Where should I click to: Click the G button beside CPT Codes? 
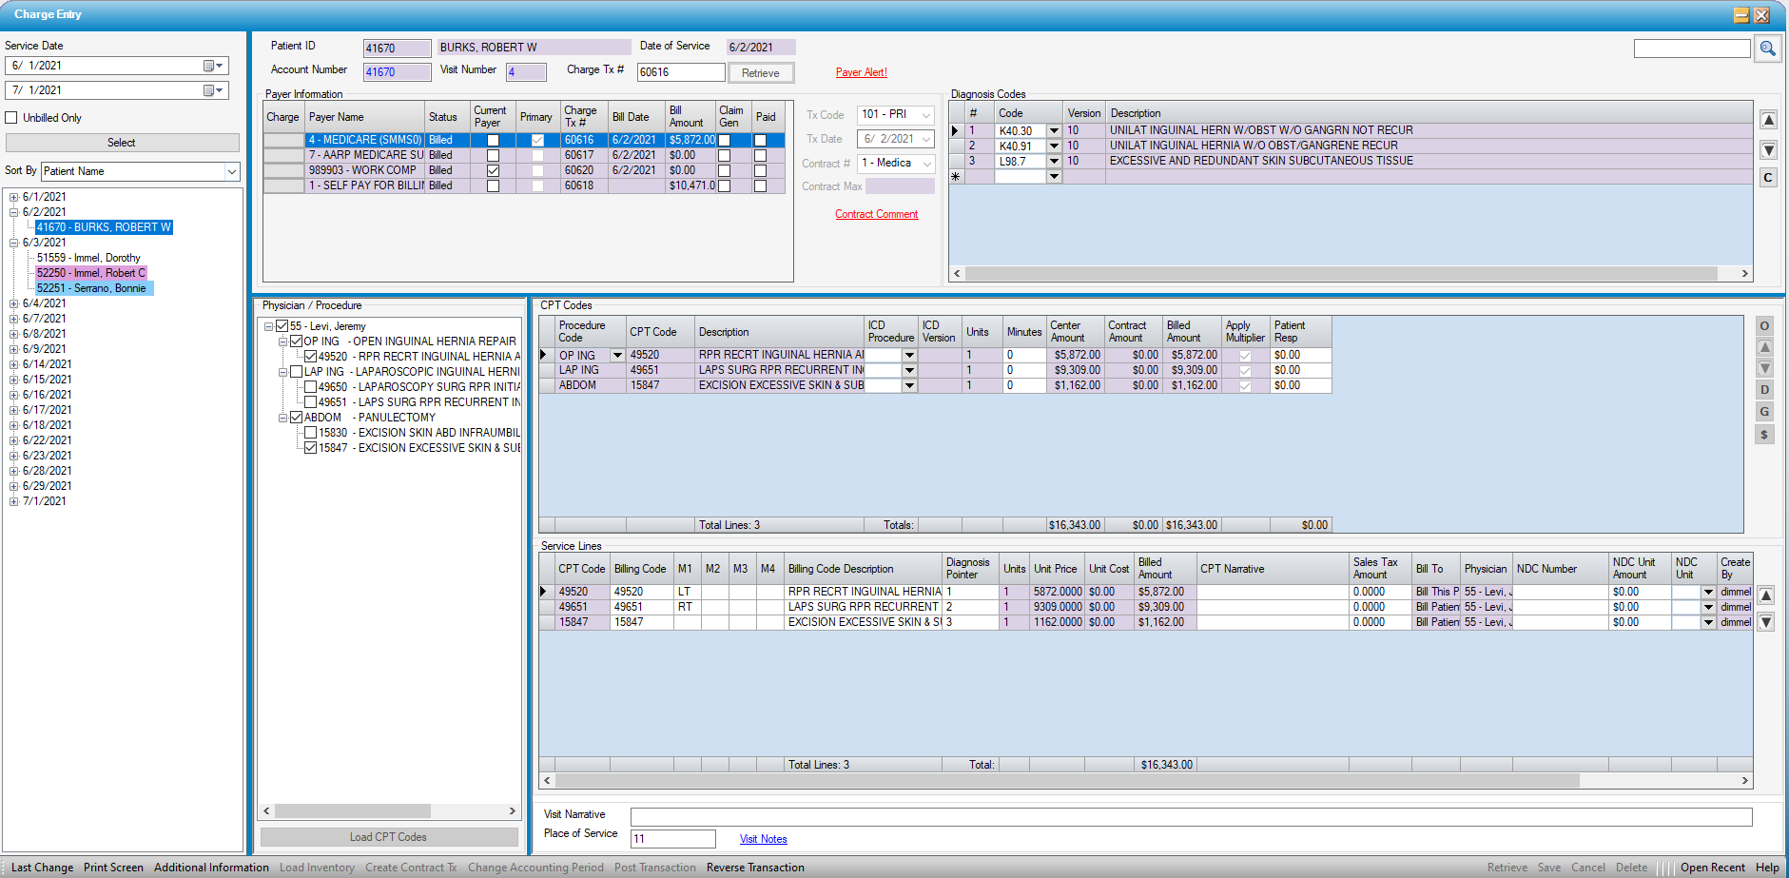[x=1764, y=412]
